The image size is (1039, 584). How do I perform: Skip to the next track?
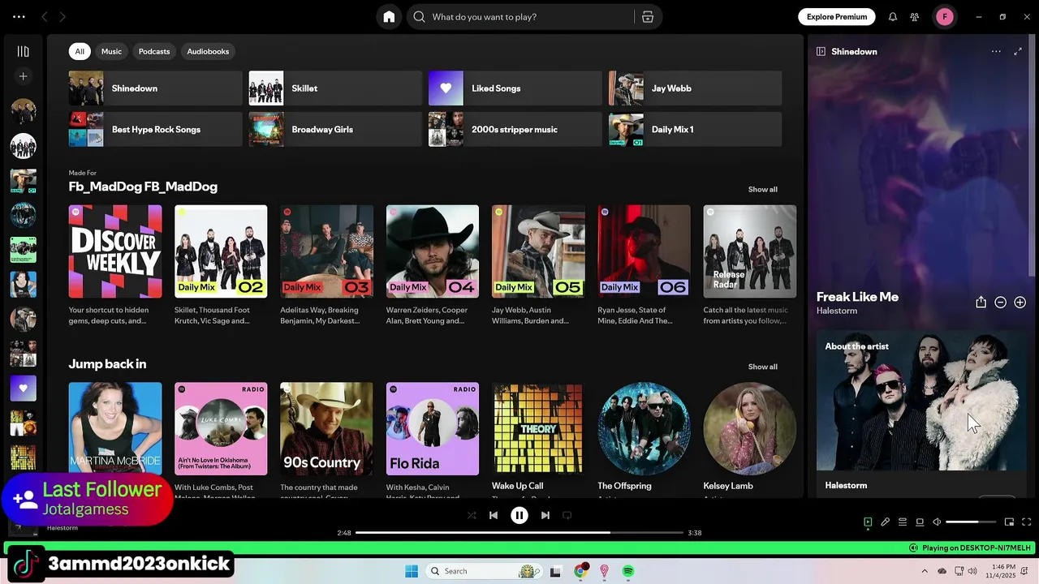click(x=545, y=515)
